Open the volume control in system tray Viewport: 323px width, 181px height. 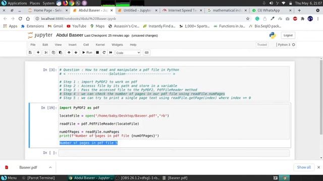pyautogui.click(x=271, y=3)
